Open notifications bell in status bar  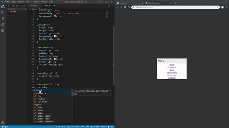[112, 127]
